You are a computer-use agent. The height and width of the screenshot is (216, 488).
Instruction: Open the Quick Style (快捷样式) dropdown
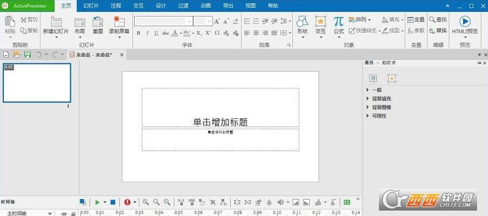click(365, 31)
